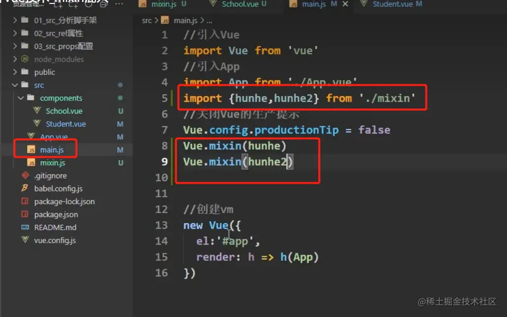Open the .gitignore file
The height and width of the screenshot is (317, 507).
(51, 175)
